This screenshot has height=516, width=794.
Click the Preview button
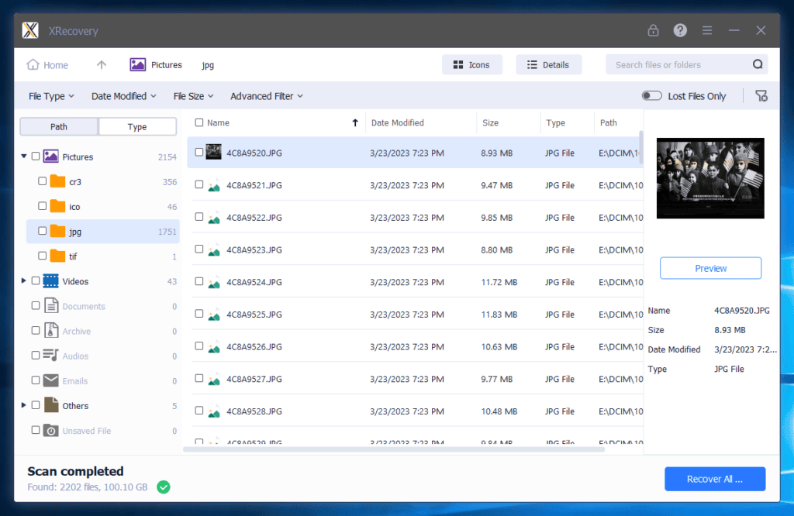coord(710,268)
